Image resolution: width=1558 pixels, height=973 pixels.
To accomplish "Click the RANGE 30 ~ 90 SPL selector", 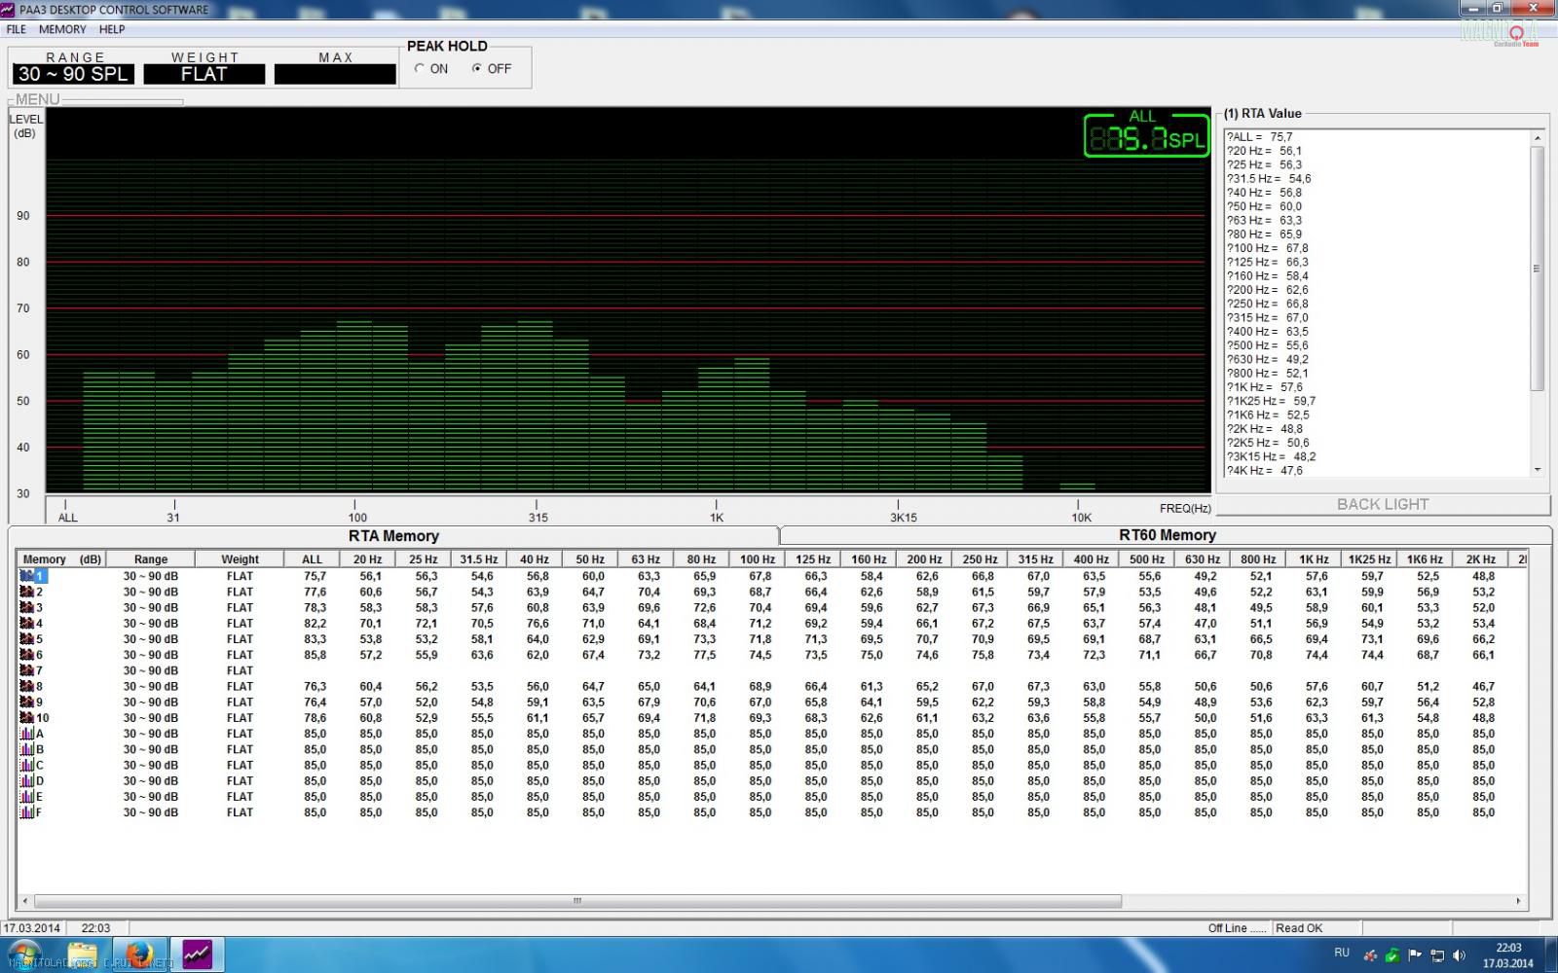I will [73, 75].
